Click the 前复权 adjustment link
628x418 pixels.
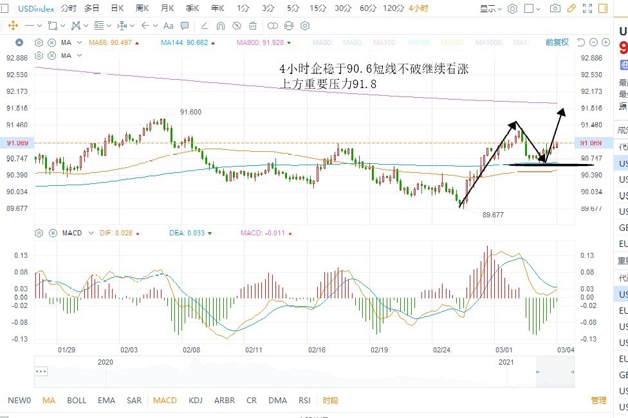(557, 42)
